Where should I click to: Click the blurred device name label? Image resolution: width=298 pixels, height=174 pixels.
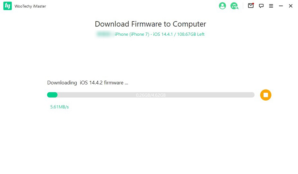pyautogui.click(x=104, y=34)
